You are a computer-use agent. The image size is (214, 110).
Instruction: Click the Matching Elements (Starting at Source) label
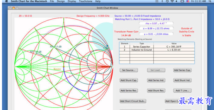pos(135,39)
